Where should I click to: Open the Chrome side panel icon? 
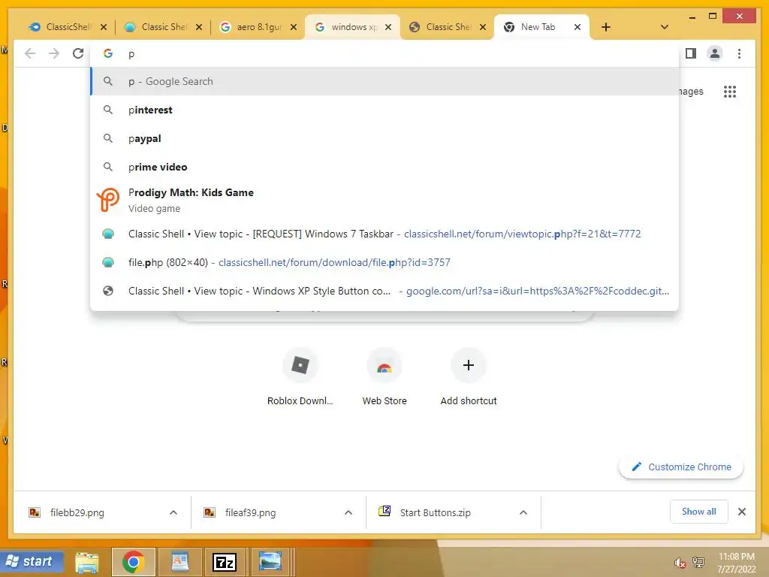[x=691, y=53]
